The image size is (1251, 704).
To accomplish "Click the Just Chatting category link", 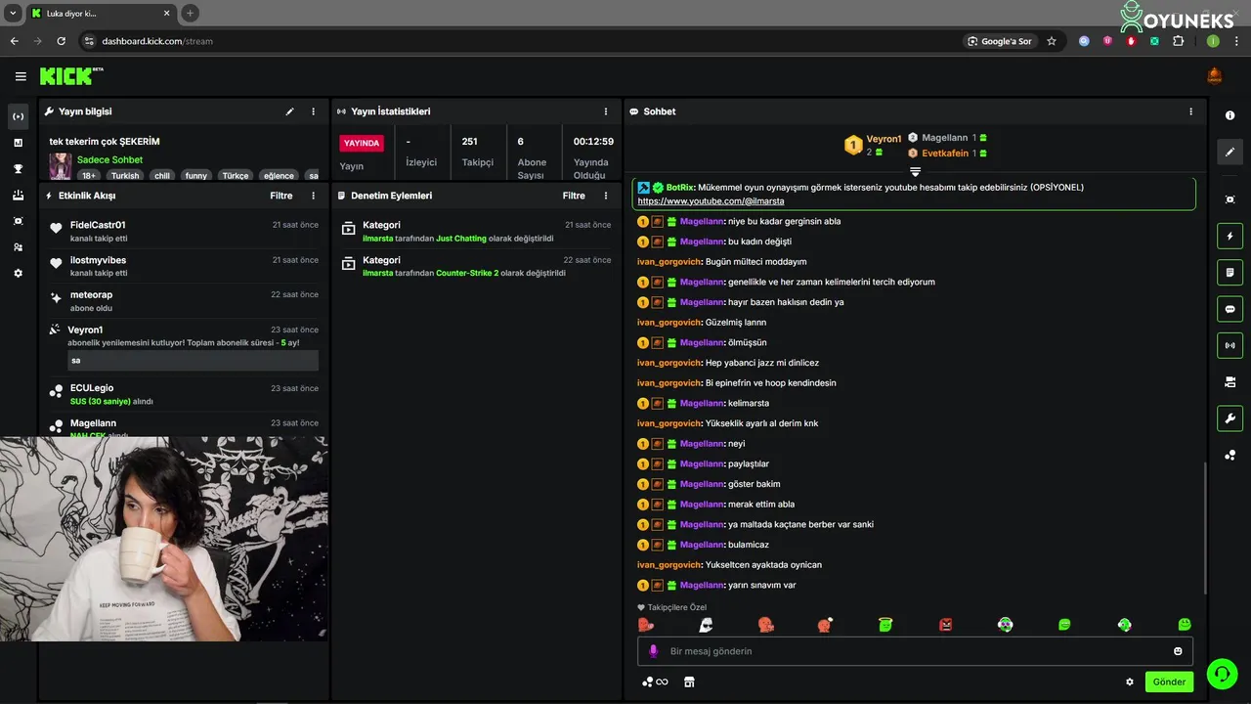I will click(x=461, y=239).
